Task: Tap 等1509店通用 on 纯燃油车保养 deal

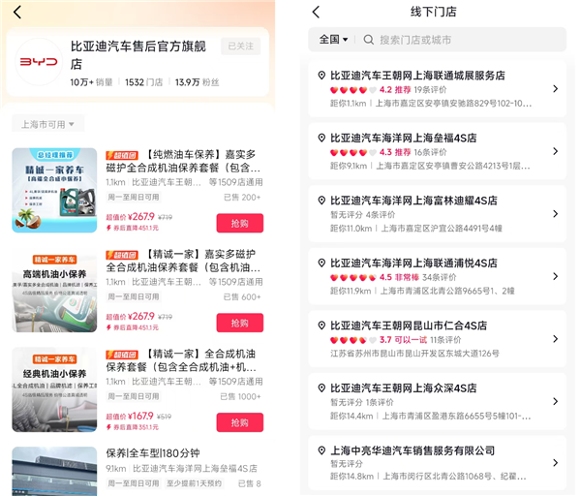Action: (235, 182)
